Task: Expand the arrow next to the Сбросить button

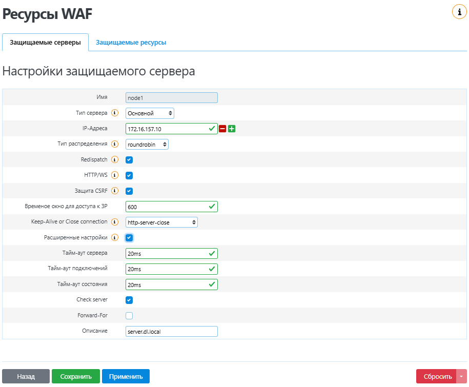Action: pos(461,376)
